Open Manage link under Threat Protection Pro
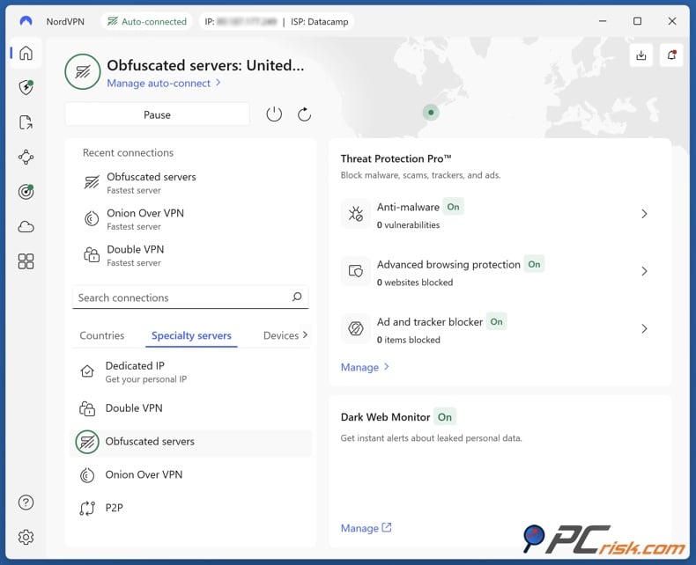This screenshot has height=565, width=696. click(359, 367)
